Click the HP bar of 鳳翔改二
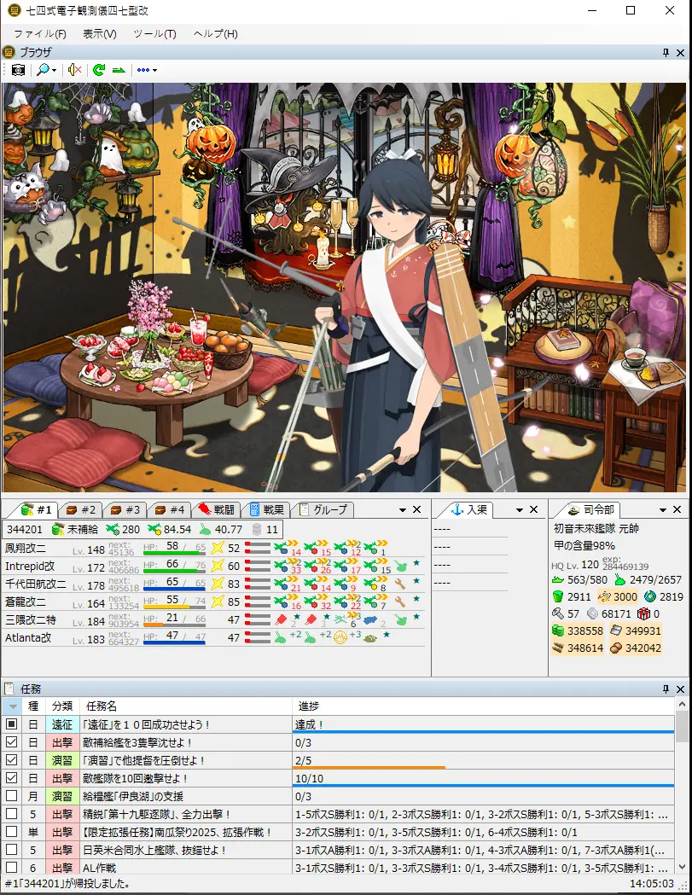This screenshot has width=692, height=895. click(174, 552)
